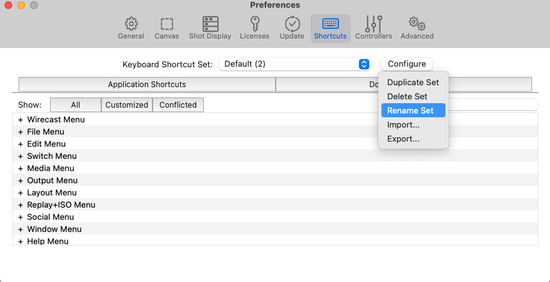Close the Preferences window
Screen dimensions: 550x282
click(8, 5)
